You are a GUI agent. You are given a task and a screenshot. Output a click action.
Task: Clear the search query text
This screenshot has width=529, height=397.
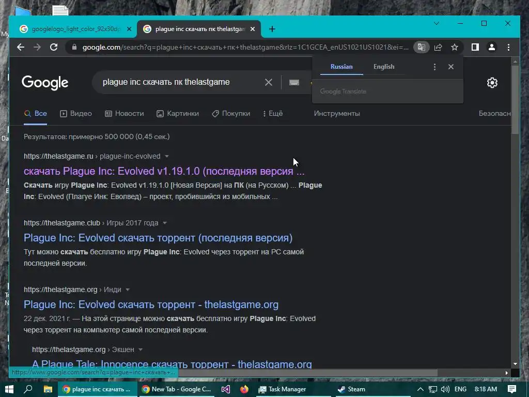[x=269, y=82]
